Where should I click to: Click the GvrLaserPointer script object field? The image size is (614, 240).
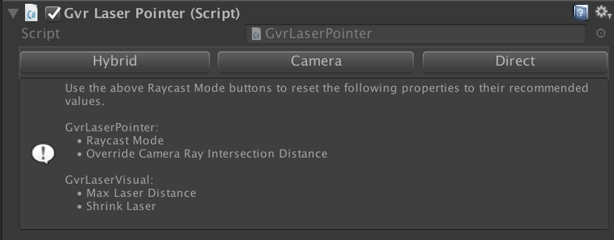pos(416,34)
